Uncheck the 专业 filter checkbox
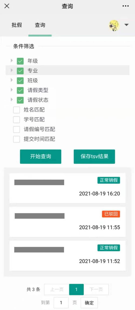Image resolution: width=135 pixels, height=310 pixels. [x=20, y=71]
